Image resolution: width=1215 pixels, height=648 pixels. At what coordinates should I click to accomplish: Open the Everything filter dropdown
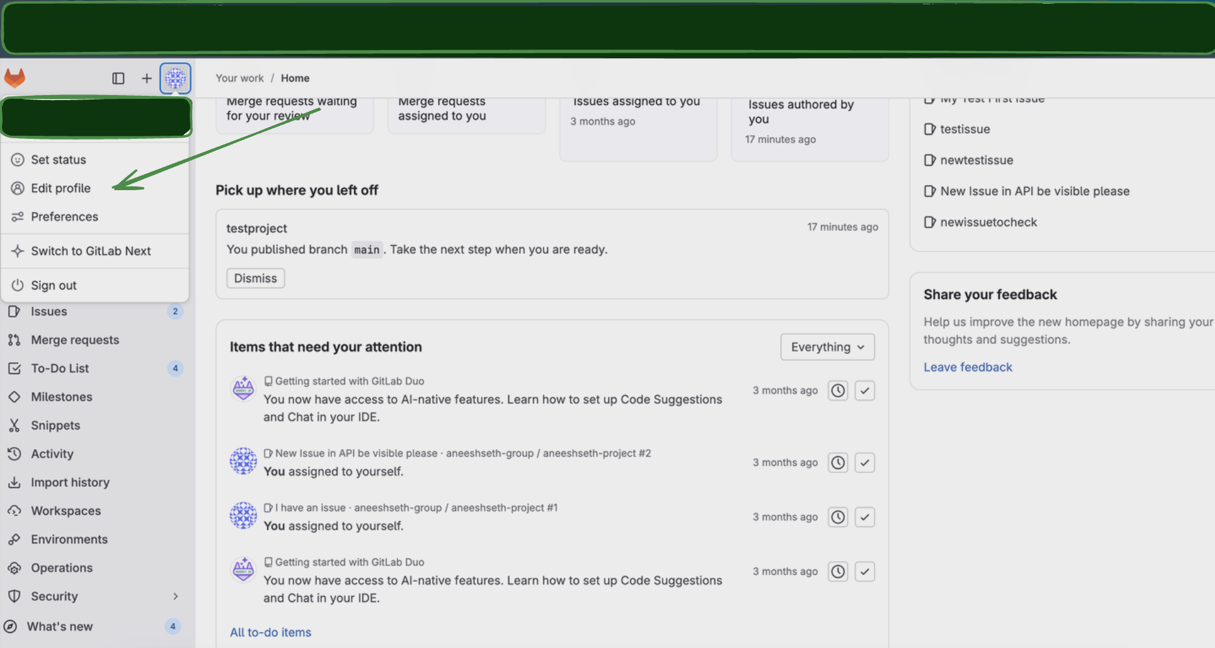[827, 347]
